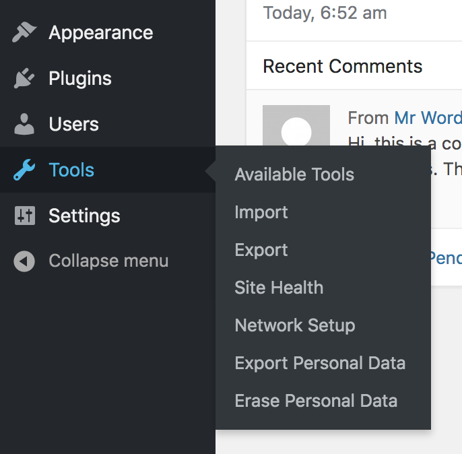Click the Appearance menu label
Screen dimensions: 462x454
click(100, 33)
